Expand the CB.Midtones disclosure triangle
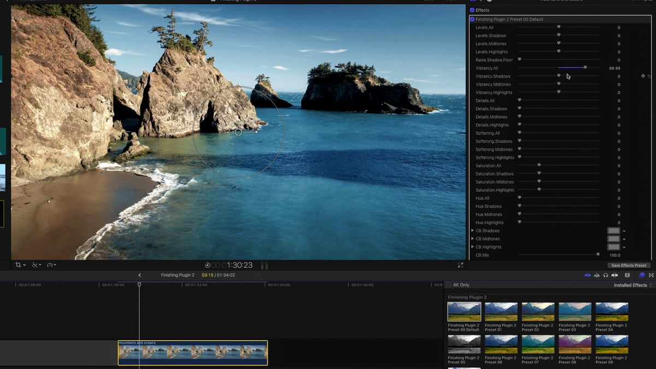Image resolution: width=656 pixels, height=369 pixels. point(472,239)
